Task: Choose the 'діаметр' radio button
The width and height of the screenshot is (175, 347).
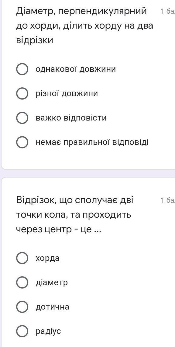Action: click(22, 282)
